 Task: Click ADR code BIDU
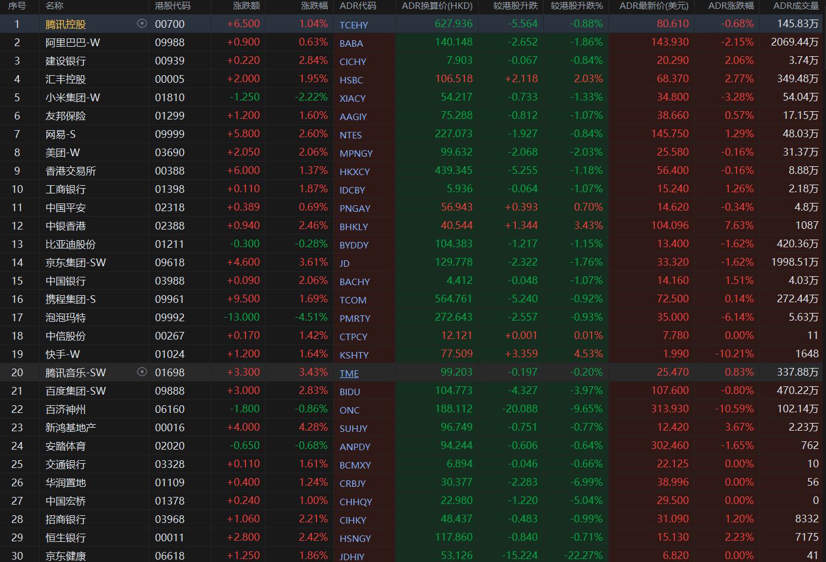(x=350, y=392)
